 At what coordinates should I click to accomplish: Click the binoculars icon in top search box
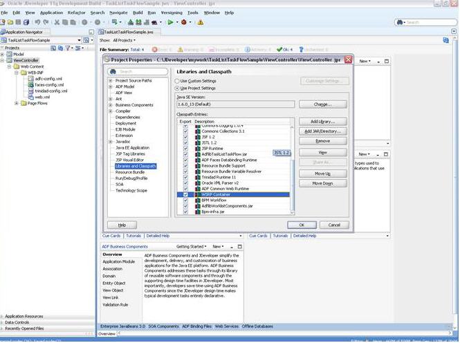pos(400,22)
